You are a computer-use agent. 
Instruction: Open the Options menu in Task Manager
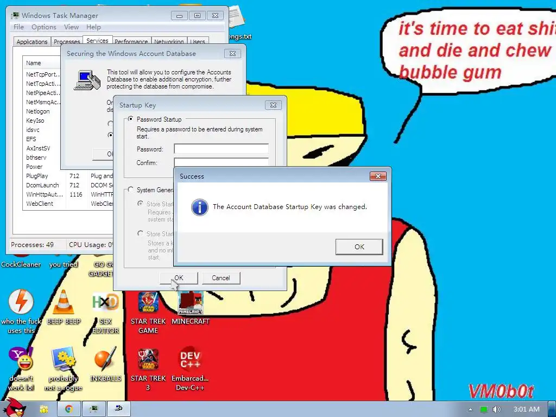point(43,27)
